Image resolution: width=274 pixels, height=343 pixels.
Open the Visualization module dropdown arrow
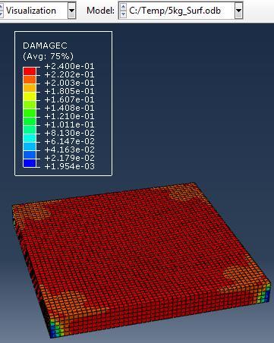pos(72,11)
